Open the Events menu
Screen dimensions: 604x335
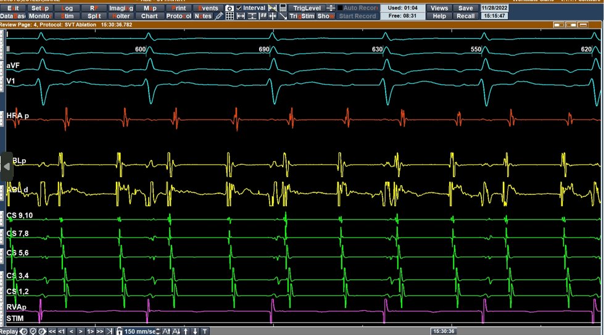coord(208,8)
